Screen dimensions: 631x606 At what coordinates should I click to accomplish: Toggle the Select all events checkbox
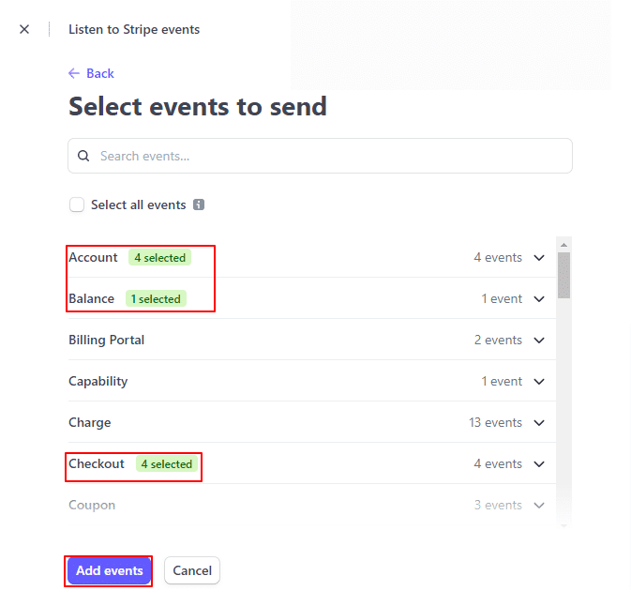[77, 205]
